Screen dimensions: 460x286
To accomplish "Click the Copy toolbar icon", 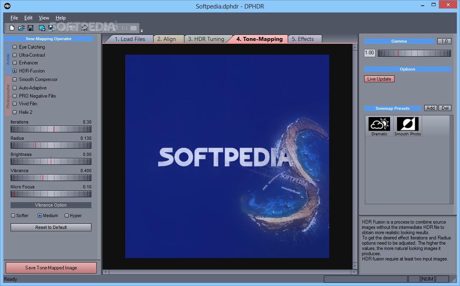I will pyautogui.click(x=63, y=28).
